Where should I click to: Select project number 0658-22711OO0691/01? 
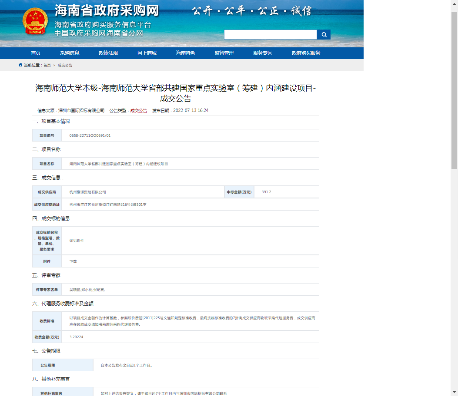click(x=90, y=135)
